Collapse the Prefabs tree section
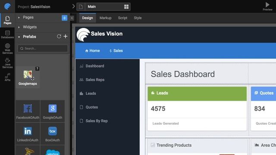 pos(19,37)
